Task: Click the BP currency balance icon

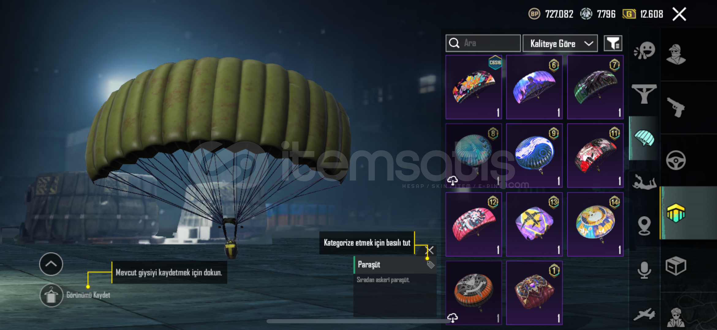Action: click(x=534, y=14)
